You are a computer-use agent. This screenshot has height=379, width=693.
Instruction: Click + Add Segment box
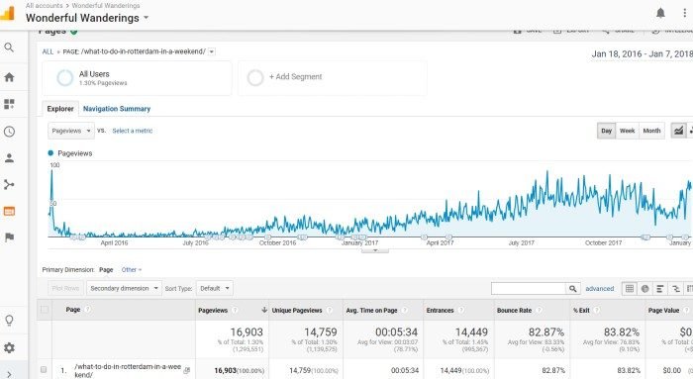(333, 77)
